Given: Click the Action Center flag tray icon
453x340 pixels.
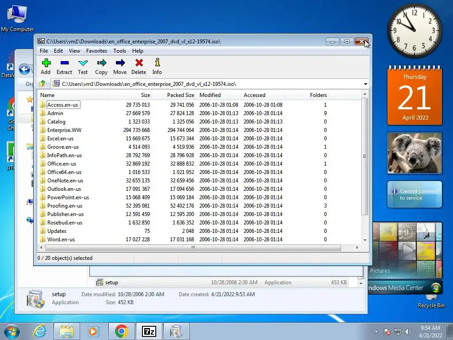Looking at the screenshot, I should (387, 332).
